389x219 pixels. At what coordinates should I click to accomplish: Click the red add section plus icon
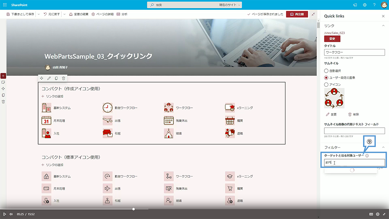pos(3,75)
